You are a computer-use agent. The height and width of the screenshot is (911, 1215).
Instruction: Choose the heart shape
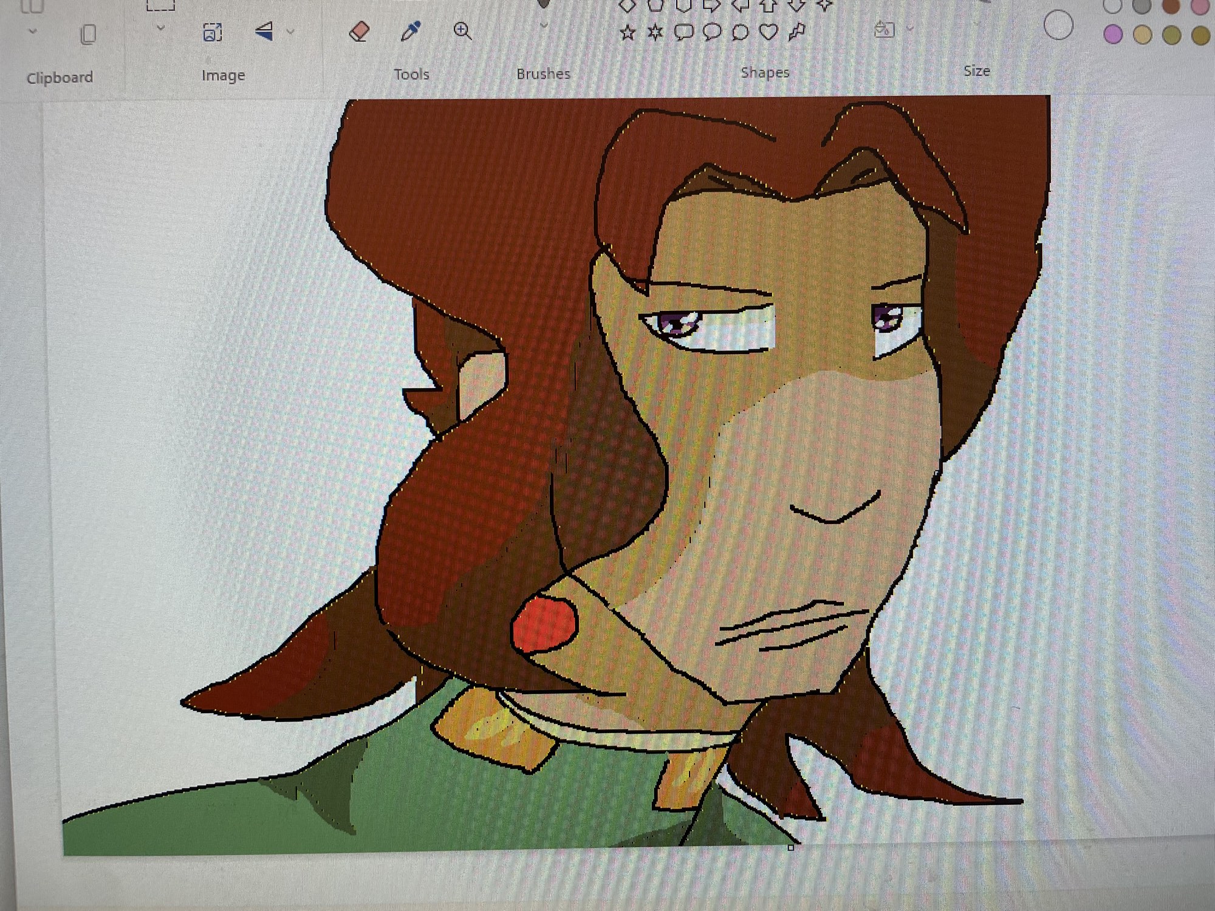click(x=768, y=32)
